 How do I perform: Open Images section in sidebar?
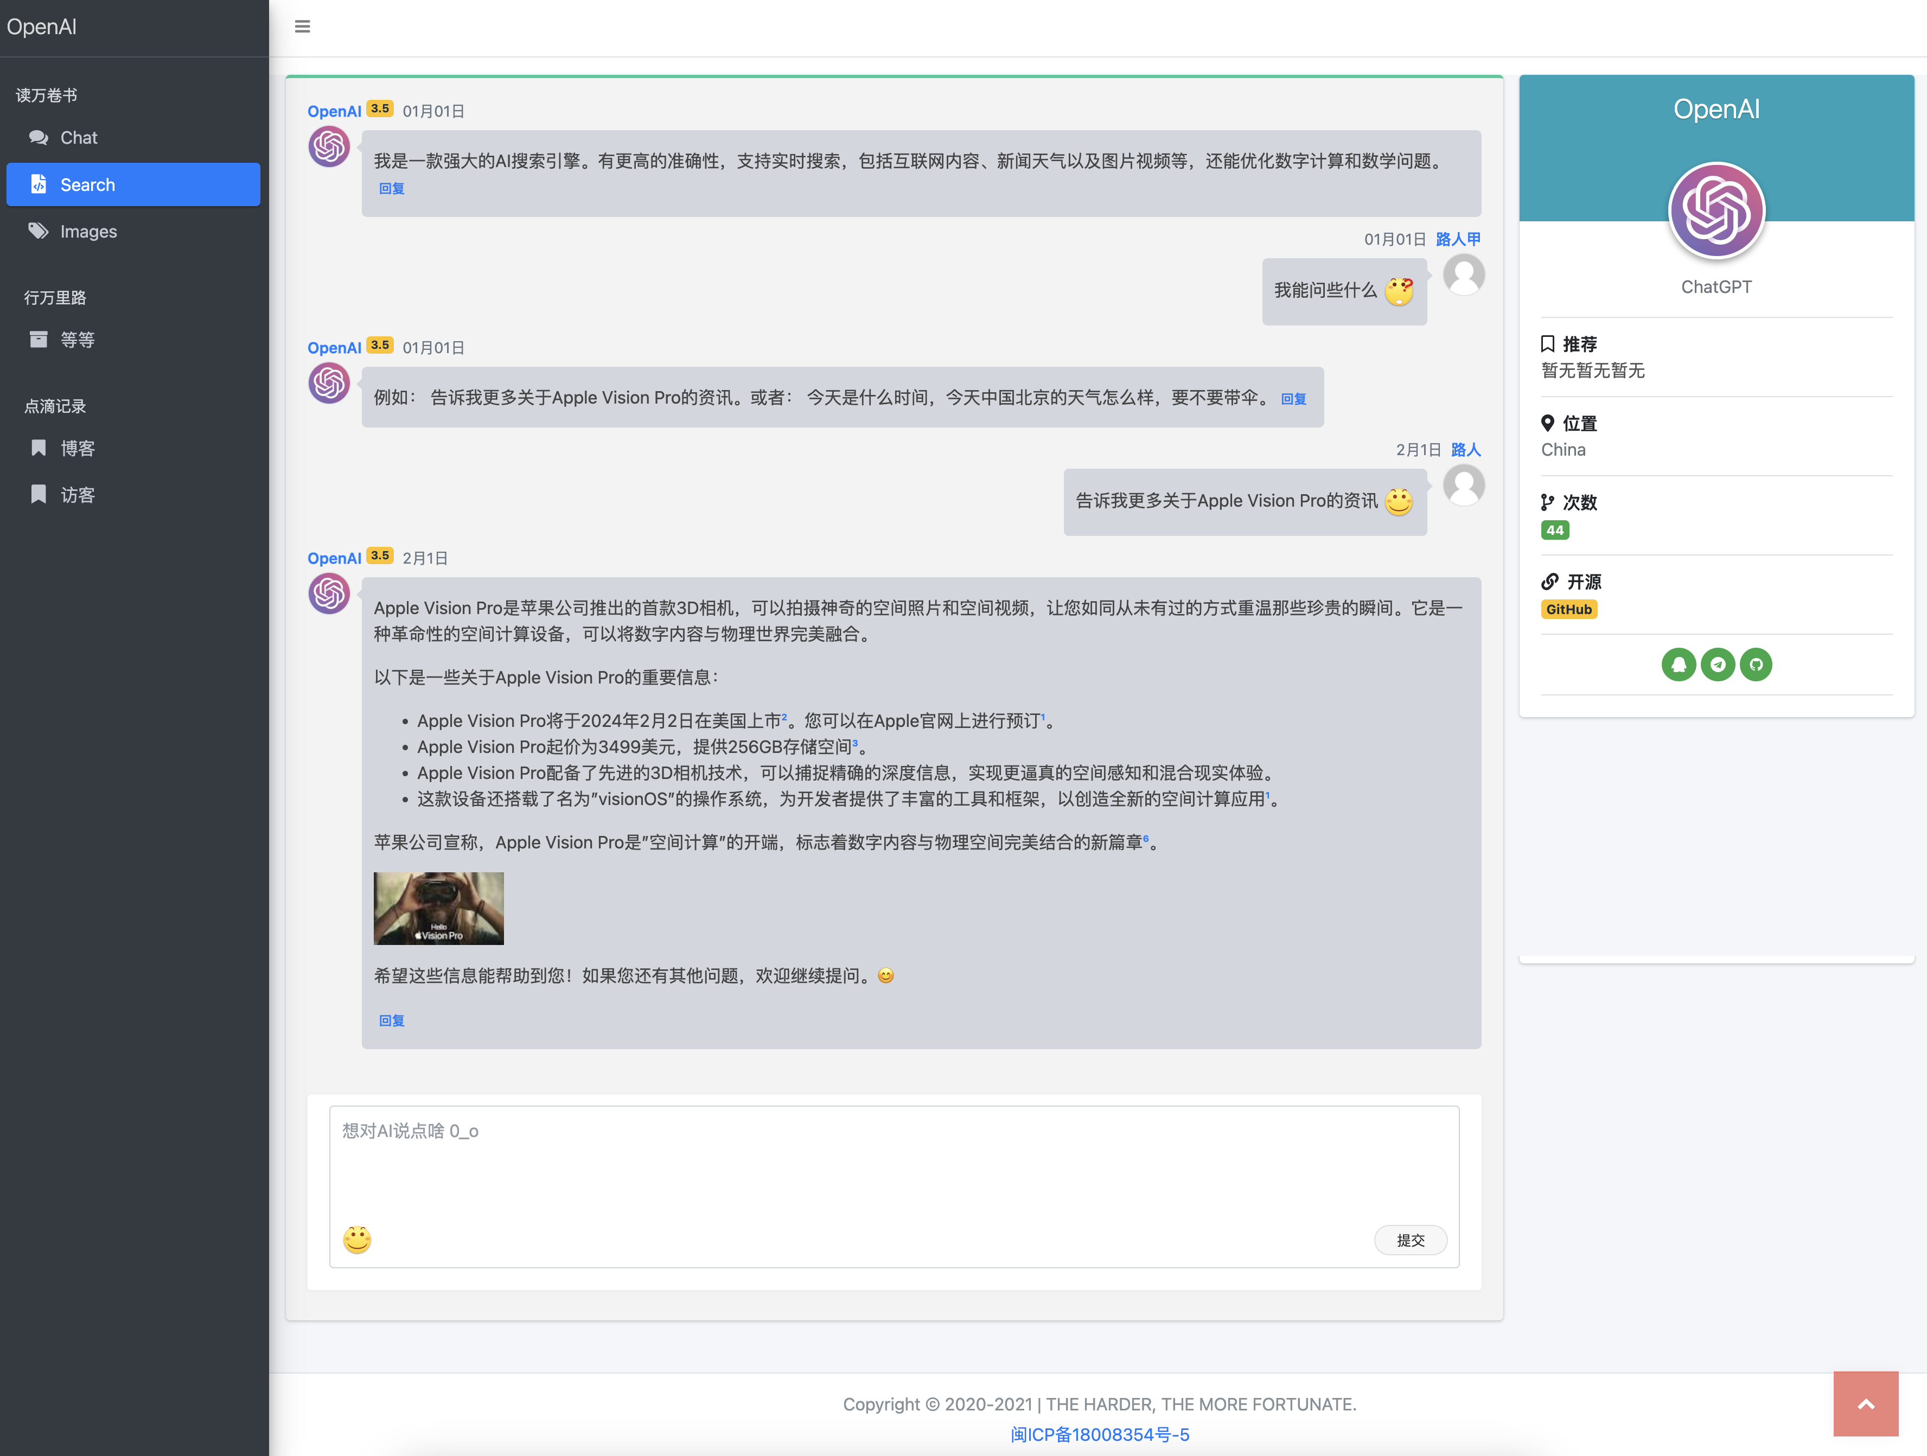pos(133,231)
